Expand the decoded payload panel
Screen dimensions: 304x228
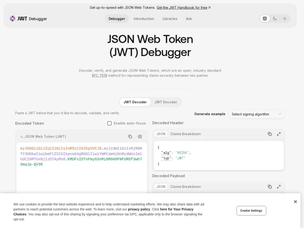pyautogui.click(x=279, y=187)
